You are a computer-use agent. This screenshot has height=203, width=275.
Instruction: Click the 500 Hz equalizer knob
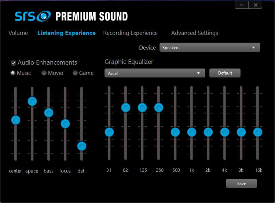click(175, 132)
